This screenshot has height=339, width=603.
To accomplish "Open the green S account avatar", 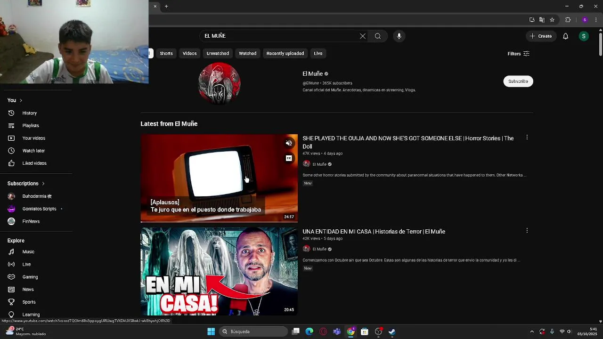I will click(584, 36).
